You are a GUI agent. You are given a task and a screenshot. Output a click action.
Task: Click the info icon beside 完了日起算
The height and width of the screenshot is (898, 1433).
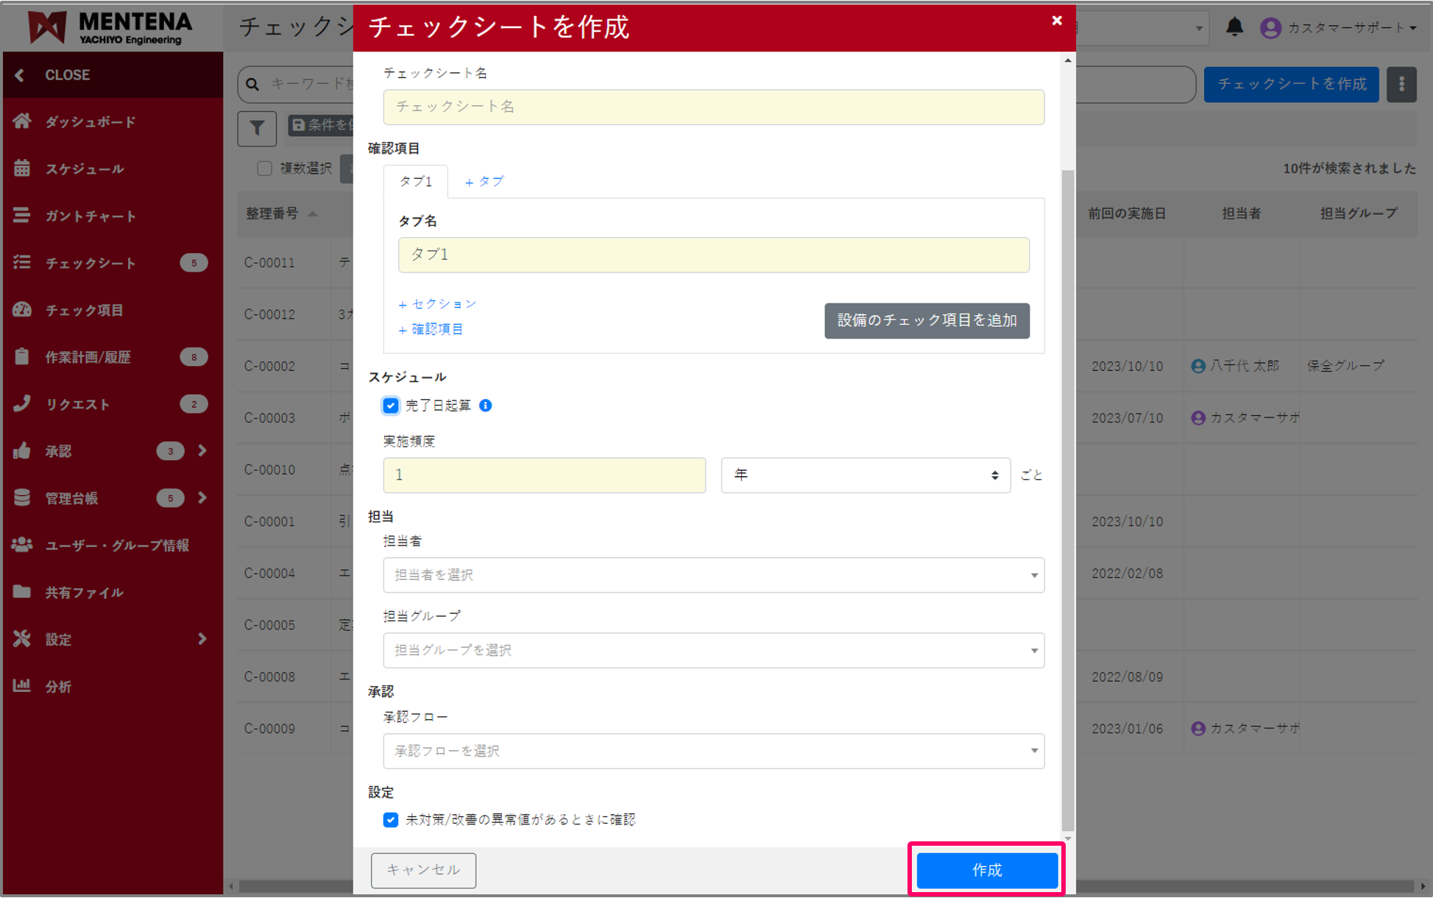486,406
